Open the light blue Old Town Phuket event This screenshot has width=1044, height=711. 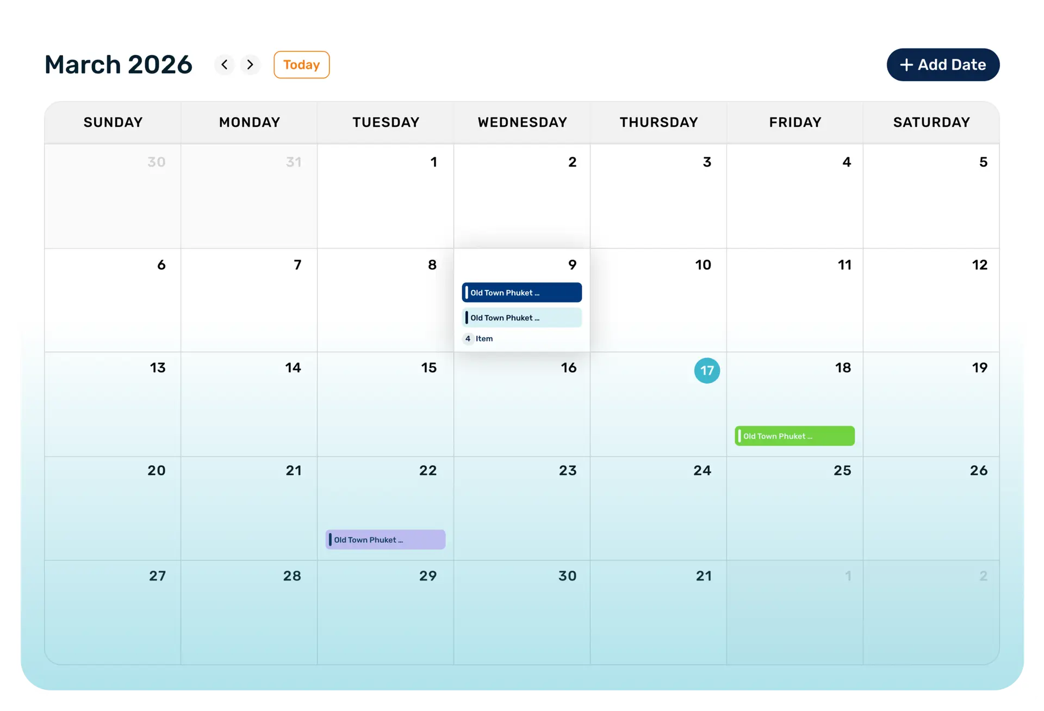click(x=521, y=318)
